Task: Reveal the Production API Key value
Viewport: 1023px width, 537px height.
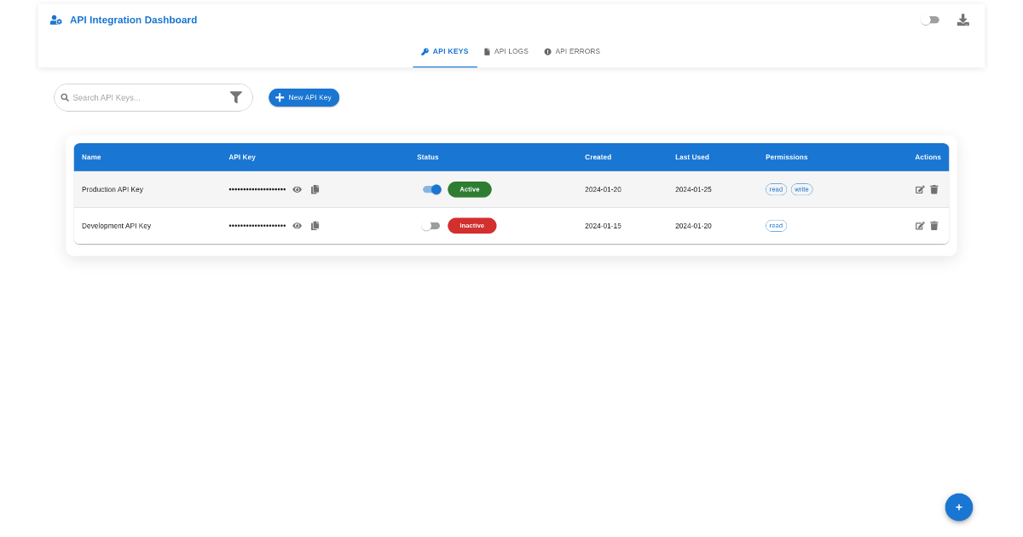Action: pyautogui.click(x=298, y=189)
